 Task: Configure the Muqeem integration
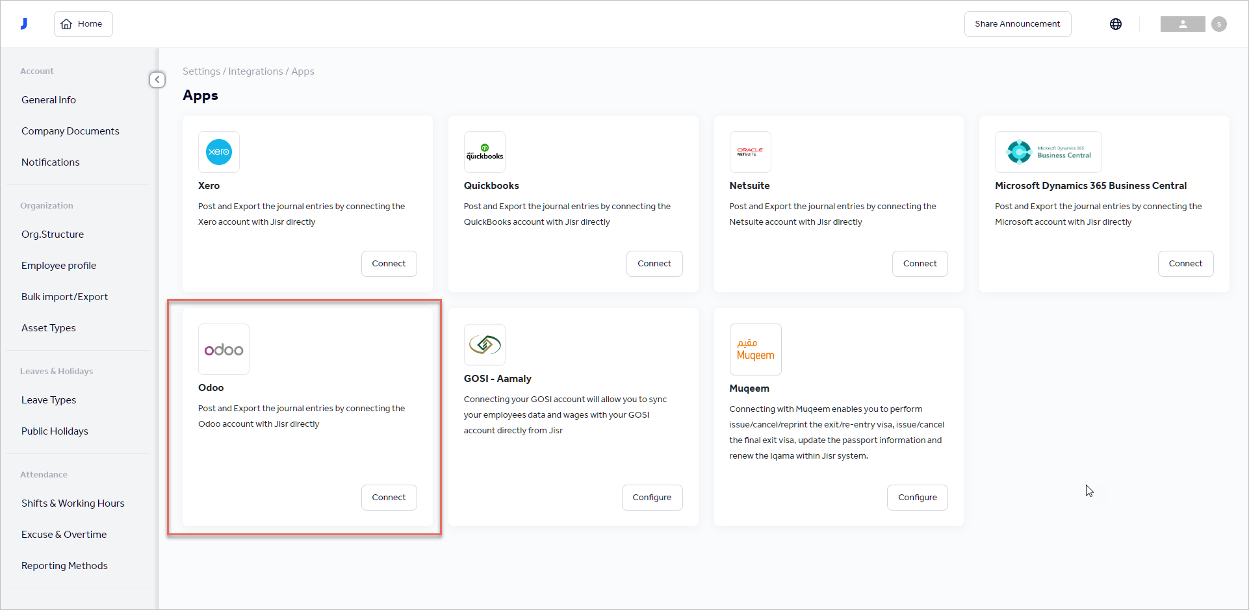click(x=917, y=497)
